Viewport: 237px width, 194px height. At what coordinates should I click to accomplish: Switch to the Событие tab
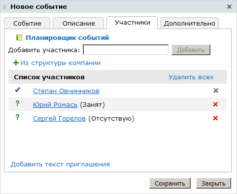[27, 23]
